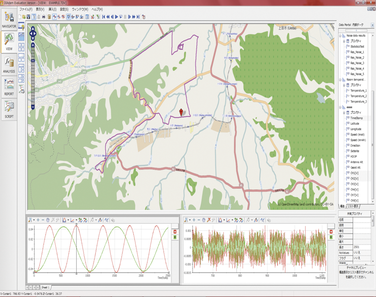
Task: Click the red location marker on map
Action: 182,112
